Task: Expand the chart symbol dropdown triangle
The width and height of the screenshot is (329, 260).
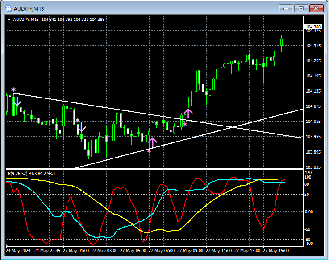Action: click(x=9, y=20)
